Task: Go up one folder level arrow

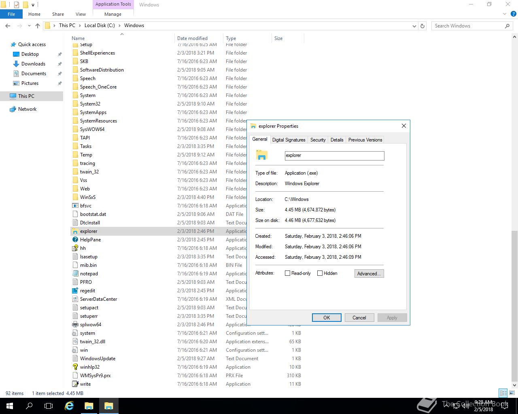Action: point(38,25)
